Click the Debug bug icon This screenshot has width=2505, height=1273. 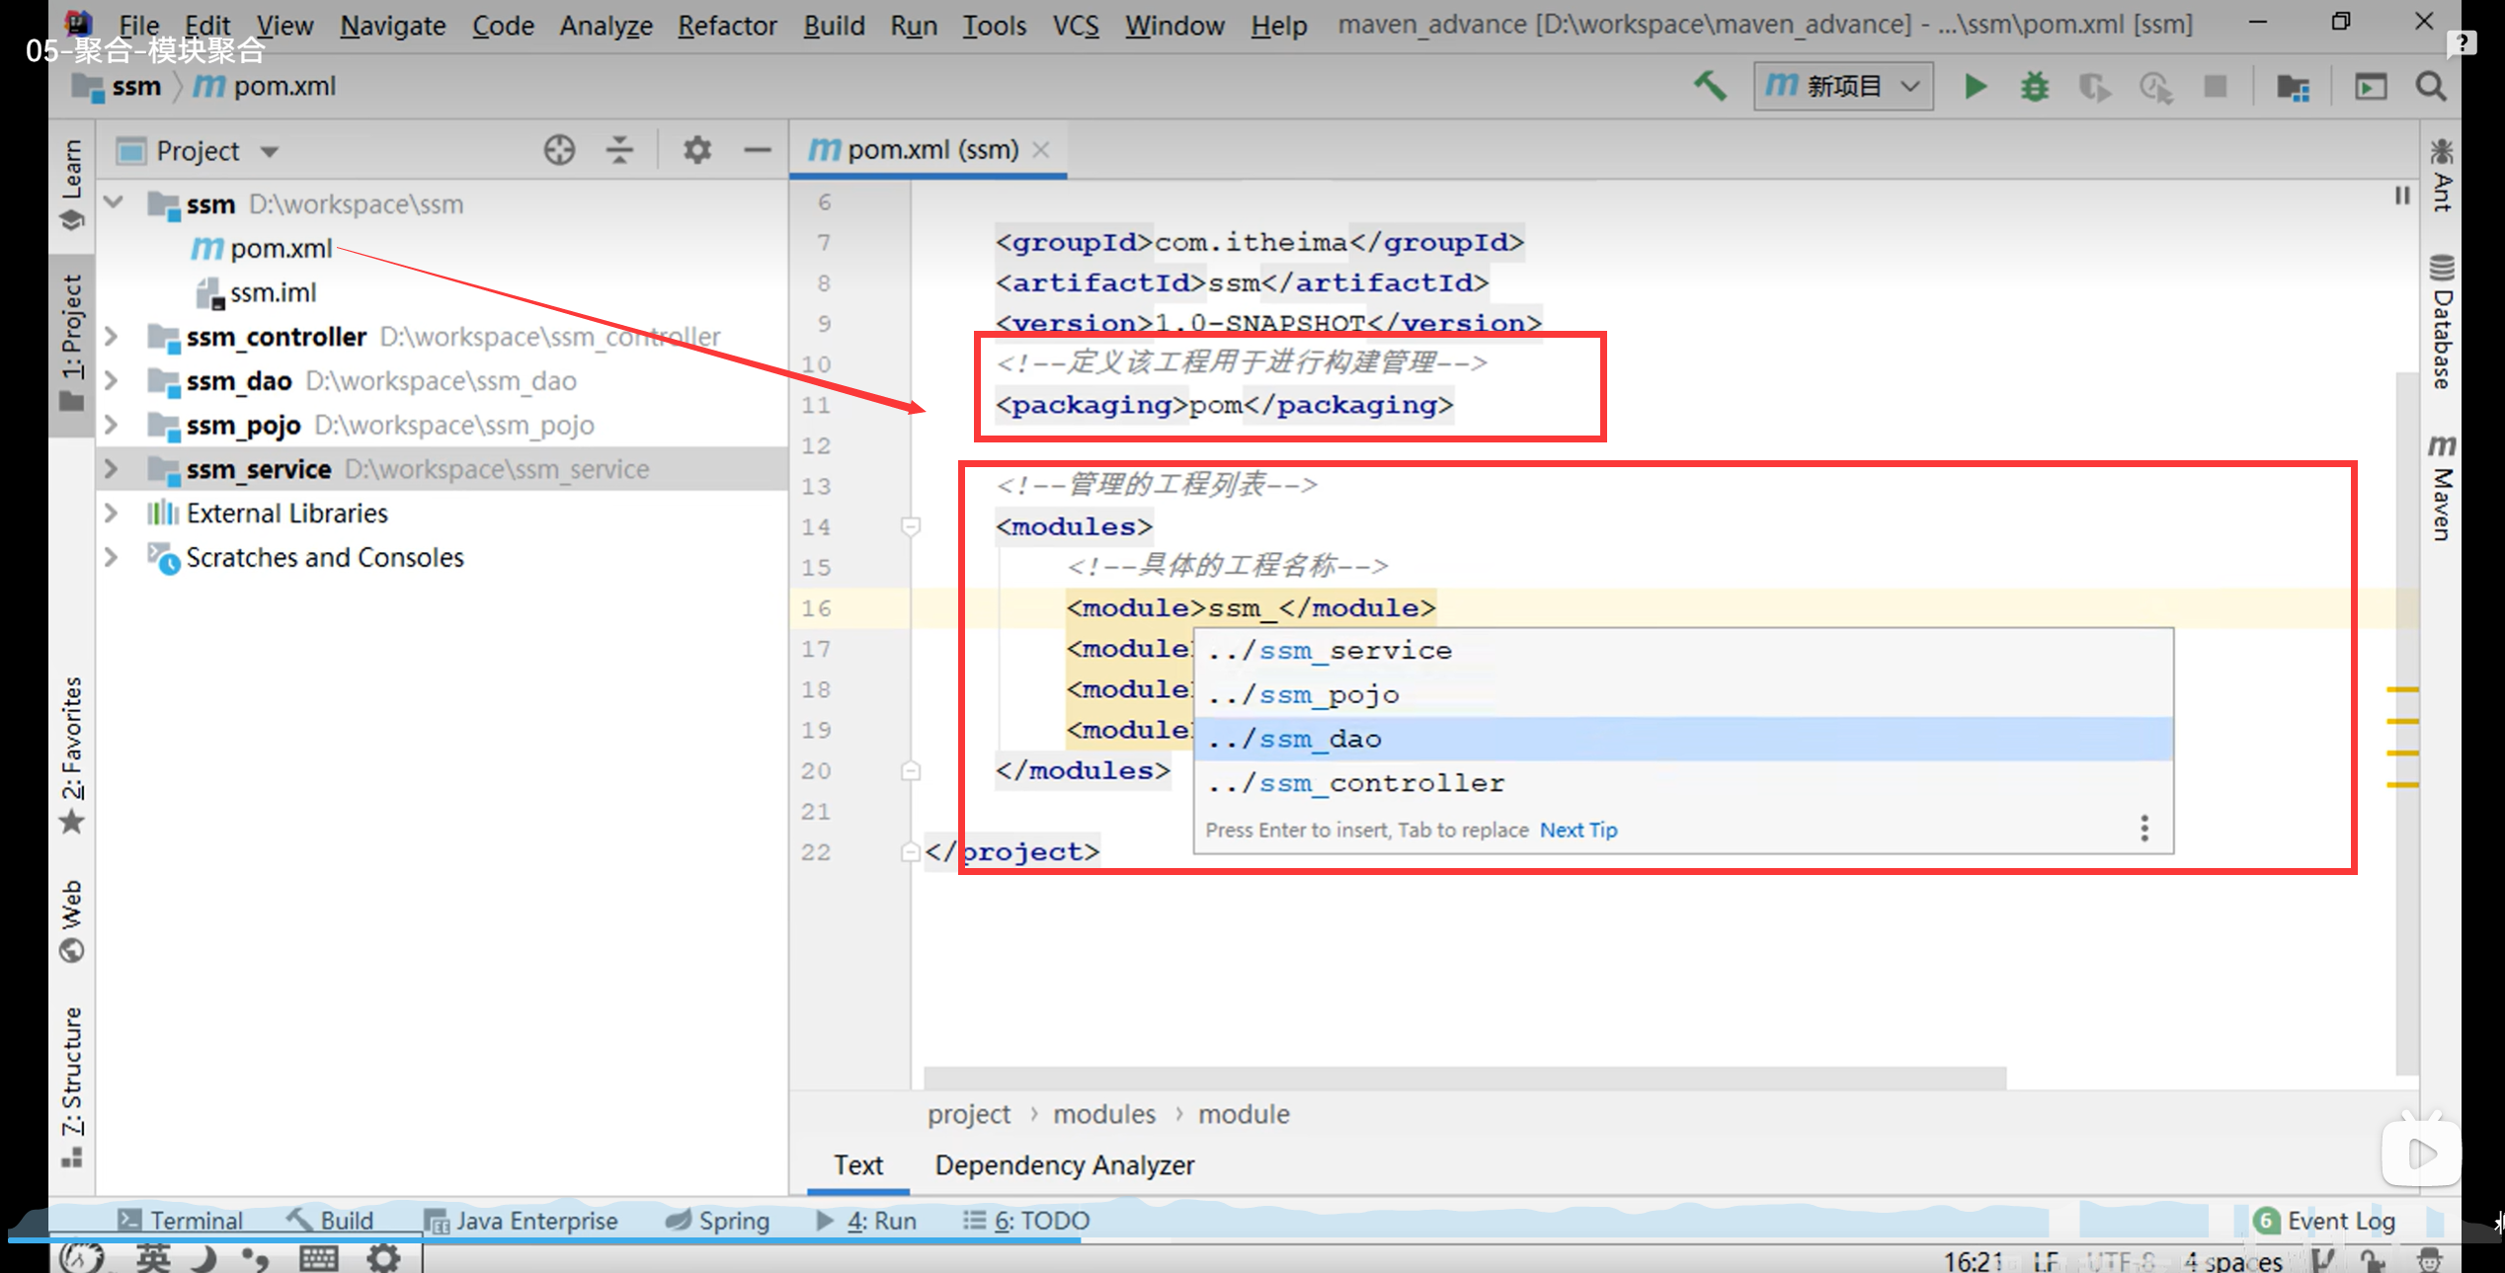click(2034, 87)
